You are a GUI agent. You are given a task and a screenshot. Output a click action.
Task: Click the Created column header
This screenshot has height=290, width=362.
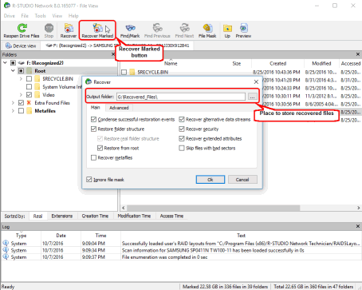[277, 63]
